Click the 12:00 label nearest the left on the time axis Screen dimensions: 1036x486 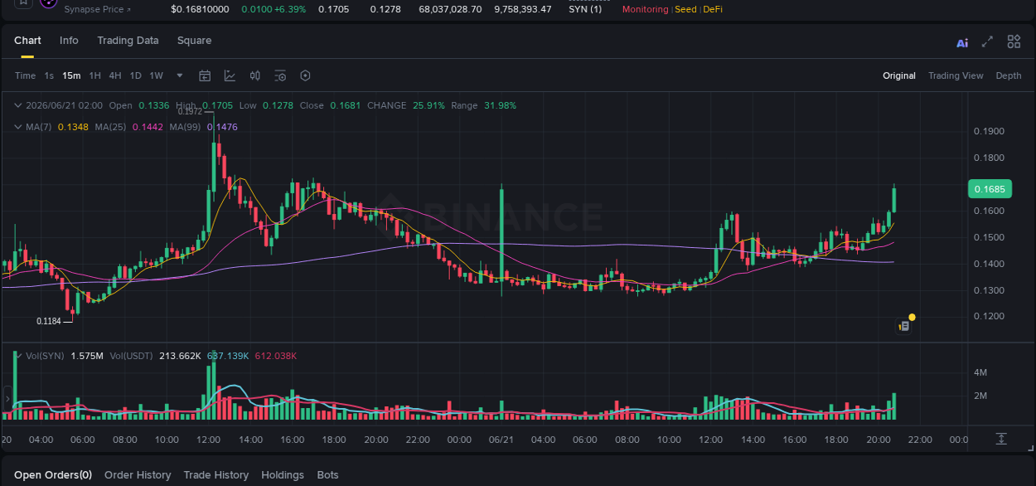(208, 440)
